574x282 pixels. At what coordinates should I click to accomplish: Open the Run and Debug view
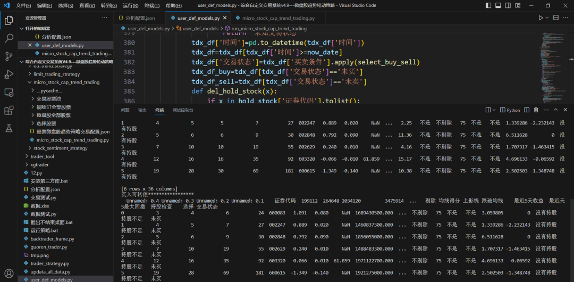[9, 74]
